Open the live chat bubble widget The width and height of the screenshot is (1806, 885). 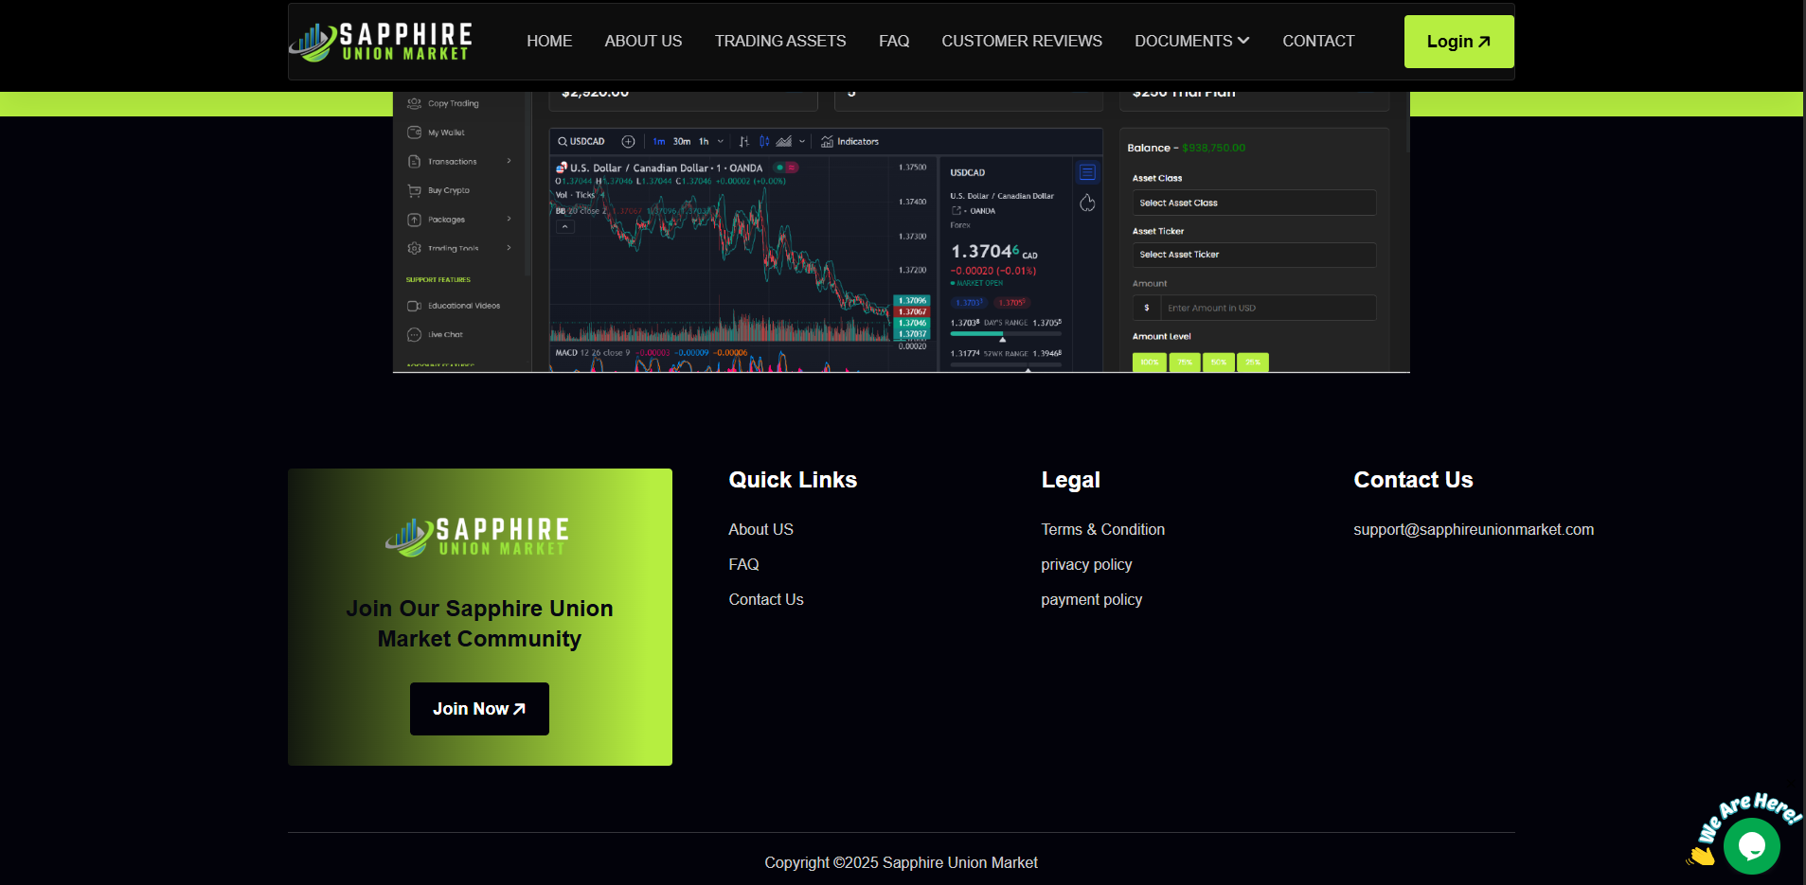[1750, 845]
